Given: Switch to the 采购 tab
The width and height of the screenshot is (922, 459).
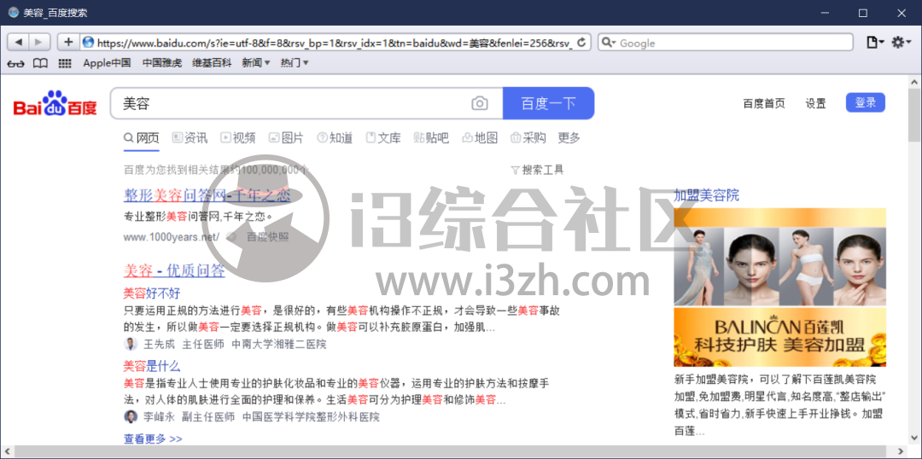Looking at the screenshot, I should [528, 138].
